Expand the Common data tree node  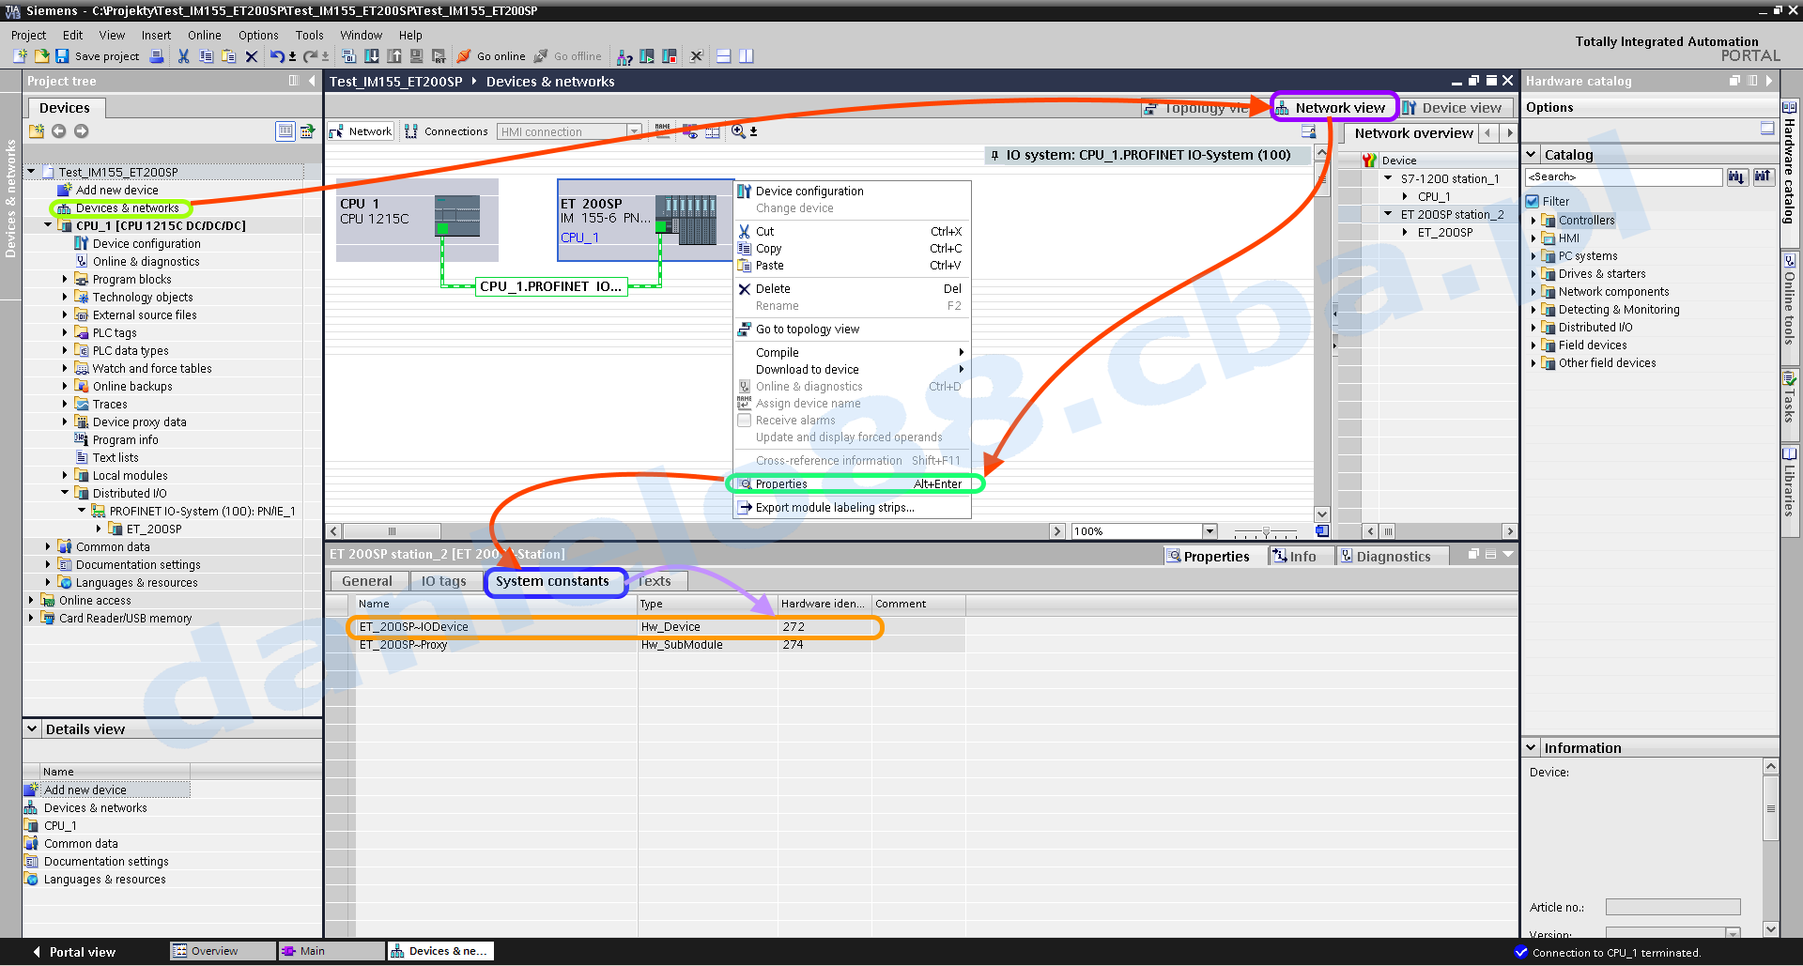point(48,547)
